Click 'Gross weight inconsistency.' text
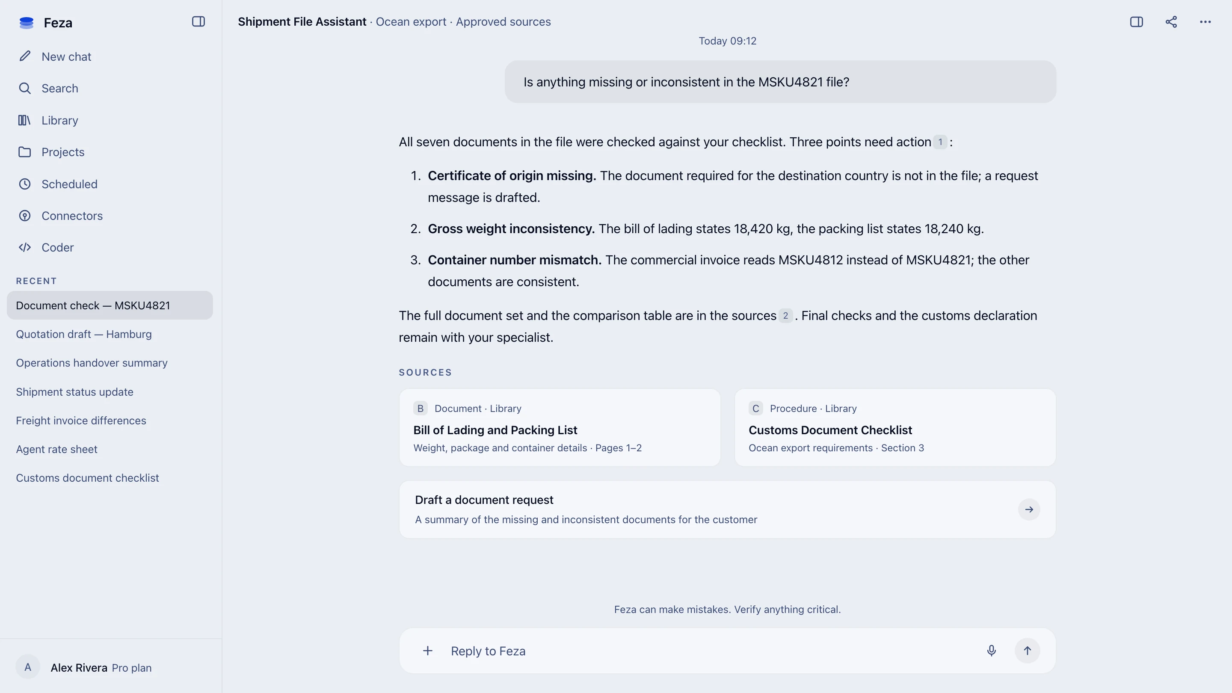This screenshot has height=693, width=1232. (x=511, y=228)
